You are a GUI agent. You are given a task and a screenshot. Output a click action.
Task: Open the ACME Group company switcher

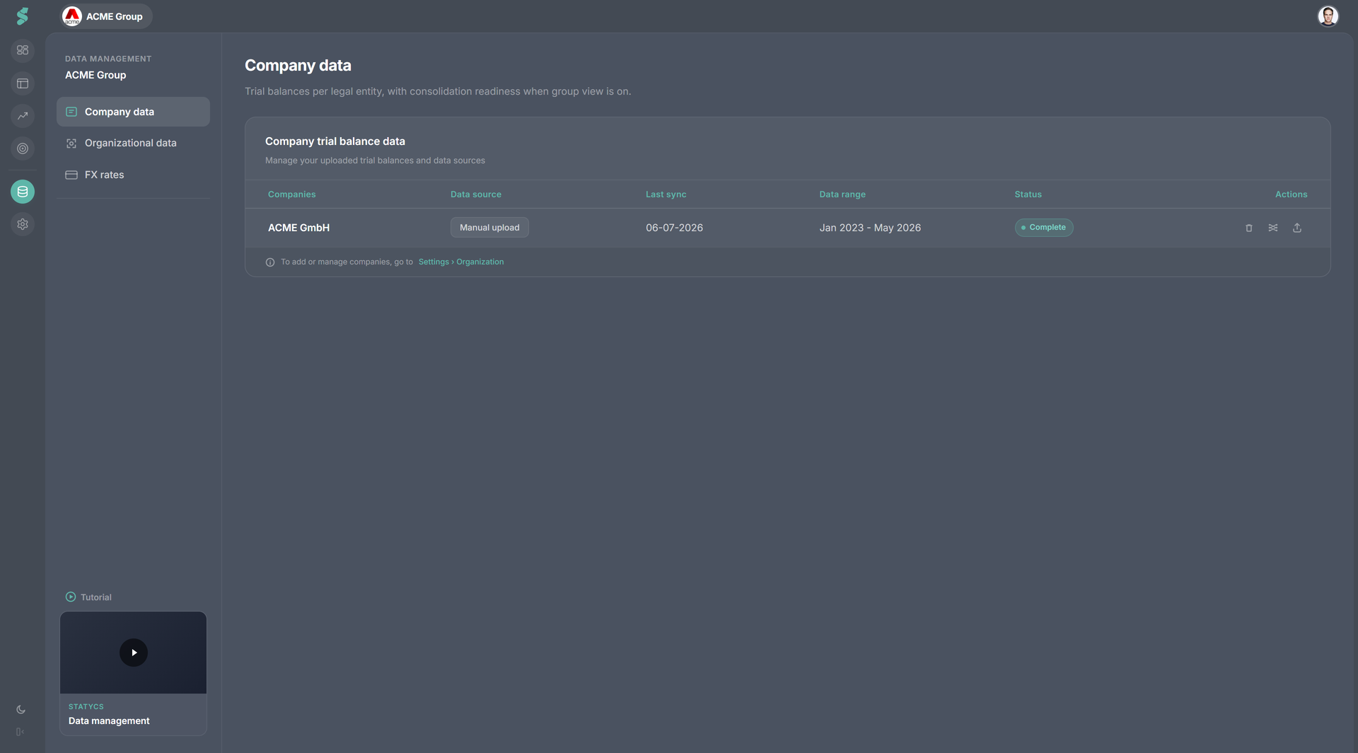105,16
